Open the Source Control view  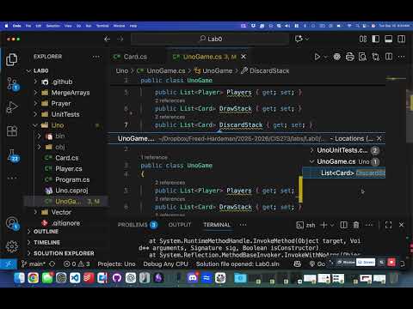click(12, 84)
